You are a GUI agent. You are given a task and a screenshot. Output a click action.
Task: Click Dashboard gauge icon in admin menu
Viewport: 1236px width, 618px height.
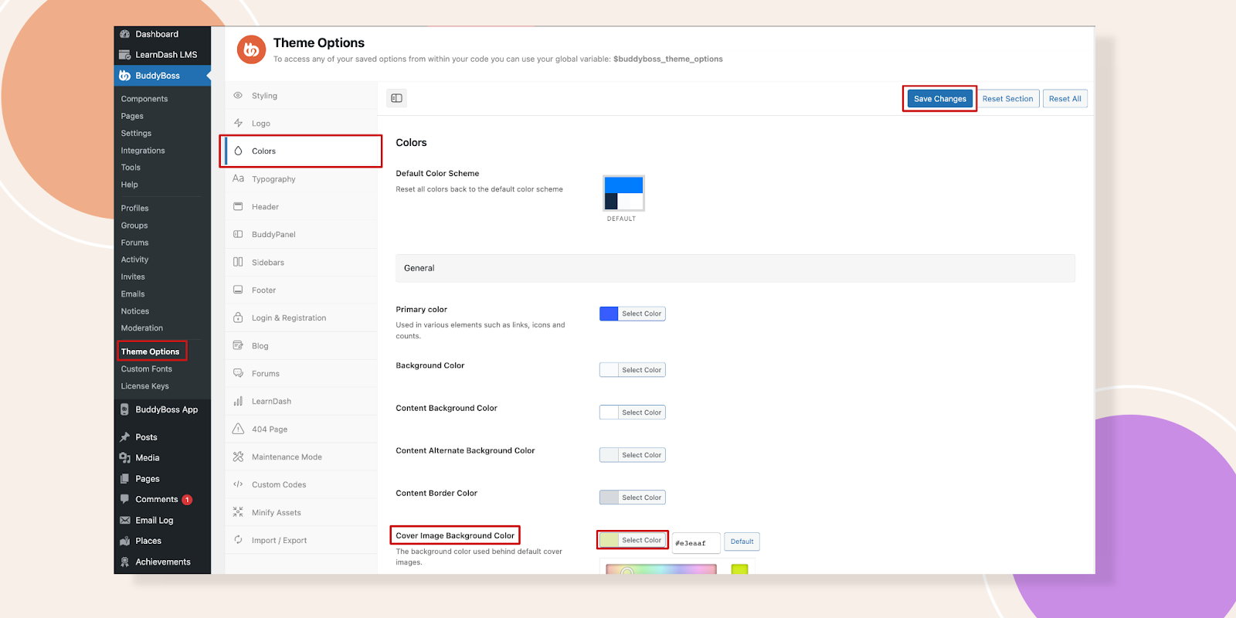pos(125,34)
